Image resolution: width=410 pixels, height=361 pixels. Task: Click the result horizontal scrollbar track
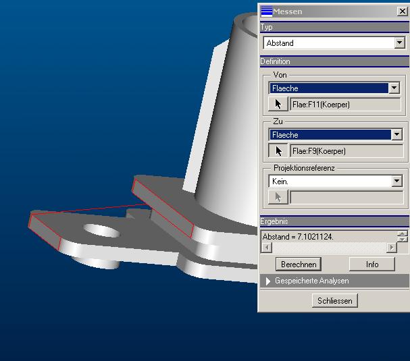pyautogui.click(x=329, y=247)
